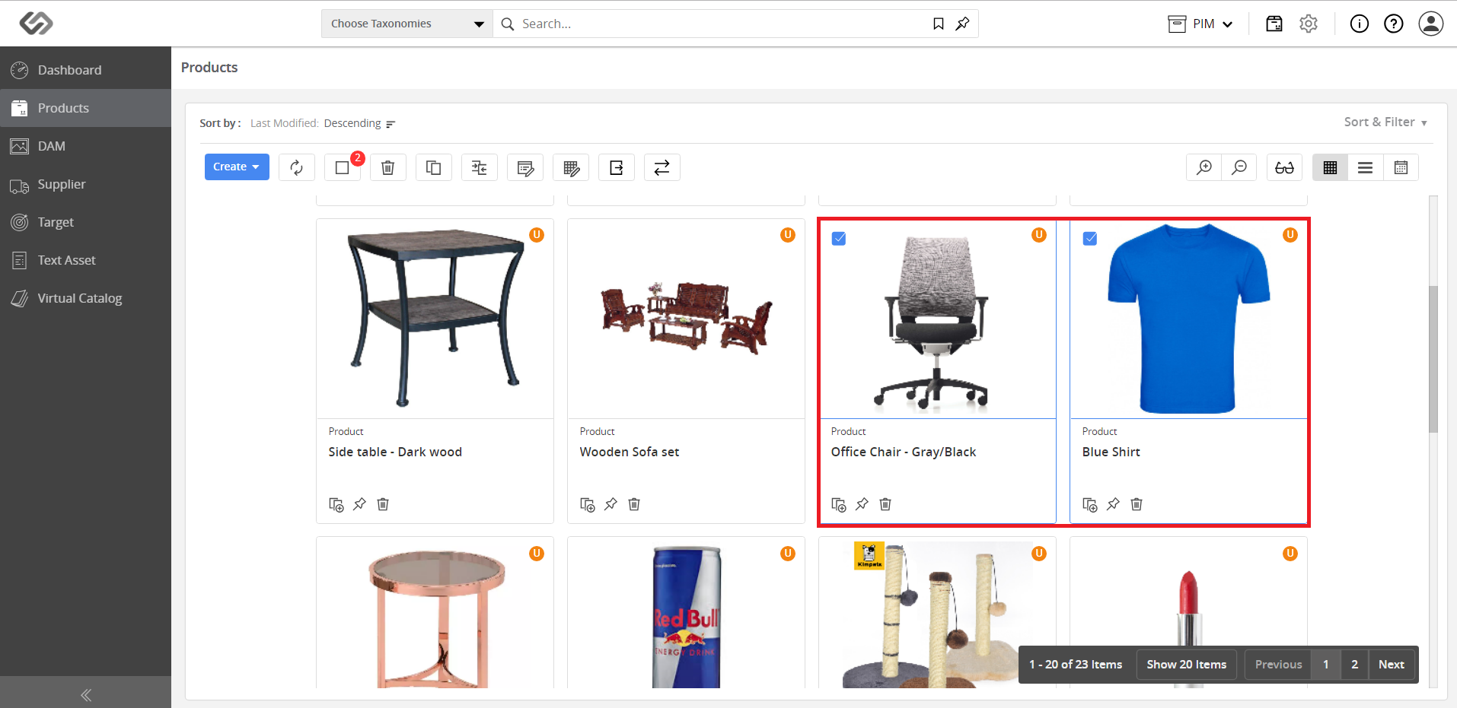Pin the Wooden Sofa set product

click(x=611, y=504)
